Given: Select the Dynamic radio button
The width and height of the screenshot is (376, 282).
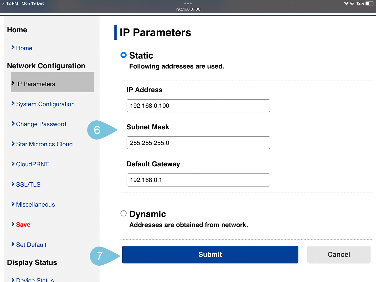Looking at the screenshot, I should 123,213.
